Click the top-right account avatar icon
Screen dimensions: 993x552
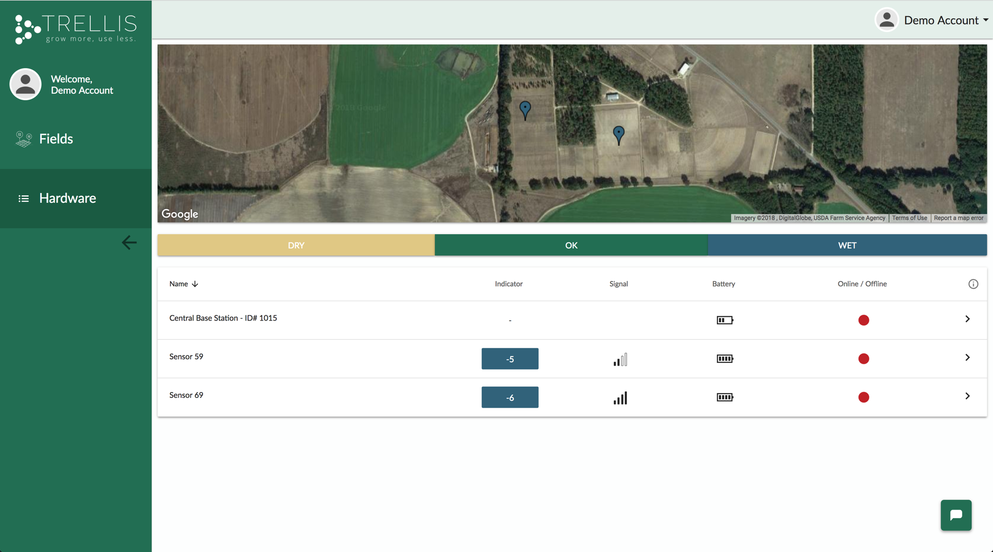[887, 20]
